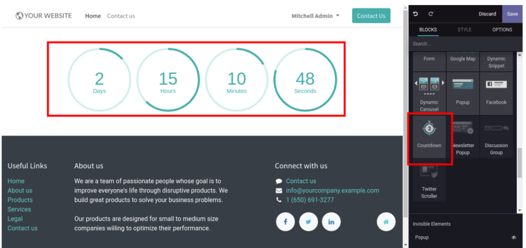Click Contact us link under Connect with us
526x248 pixels.
pos(301,181)
